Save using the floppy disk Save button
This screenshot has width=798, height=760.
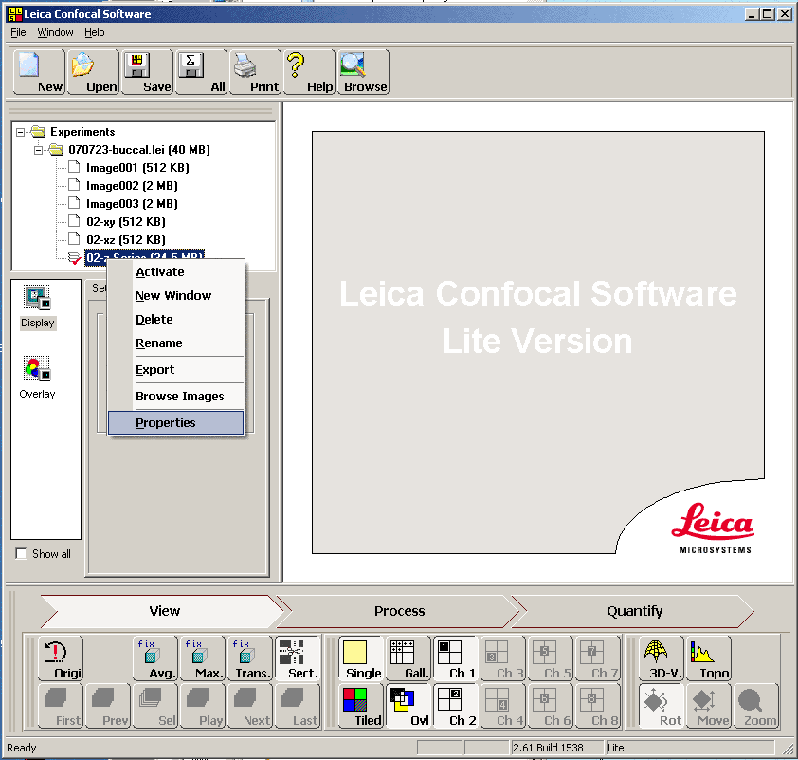(147, 72)
